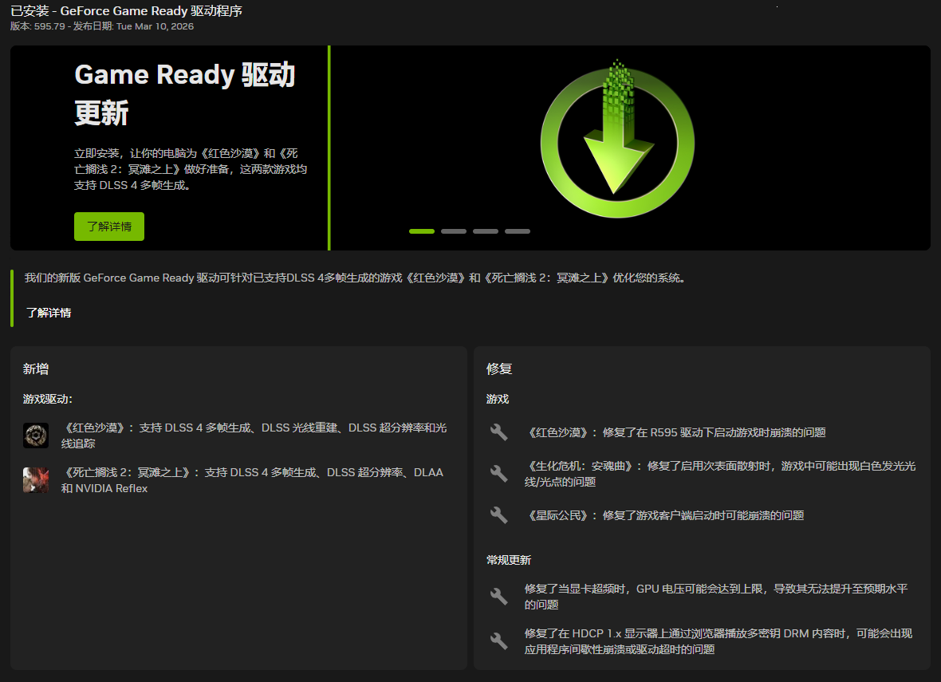Click the 《红色沙漠》 DLSS 4 多帧生成 entry text

(x=254, y=436)
